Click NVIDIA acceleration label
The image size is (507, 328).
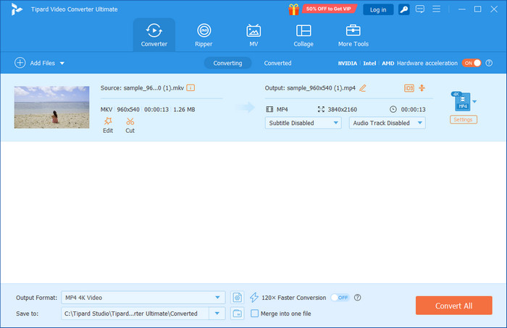pos(347,63)
